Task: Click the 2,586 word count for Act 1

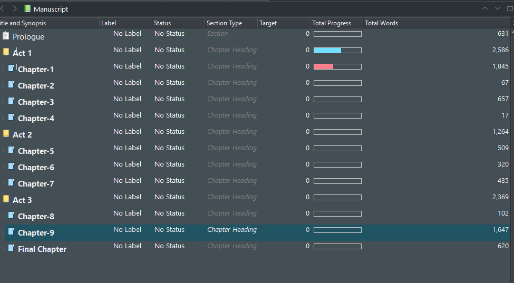Action: [500, 50]
